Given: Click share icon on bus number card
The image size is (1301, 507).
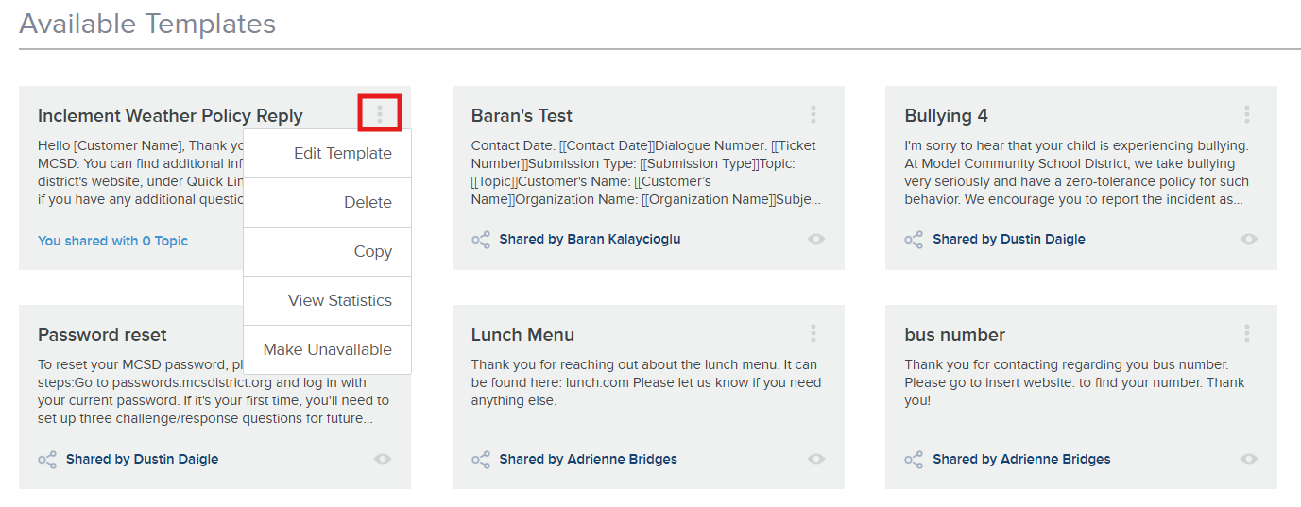Looking at the screenshot, I should [914, 460].
